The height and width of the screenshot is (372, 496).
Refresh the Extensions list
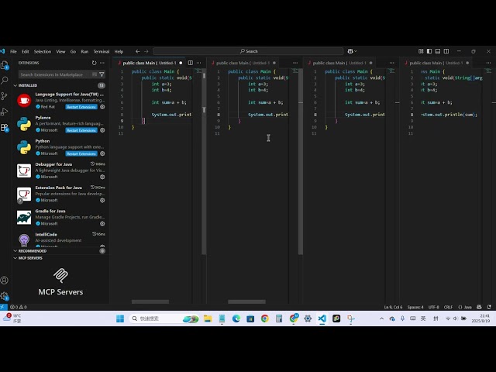coord(94,63)
